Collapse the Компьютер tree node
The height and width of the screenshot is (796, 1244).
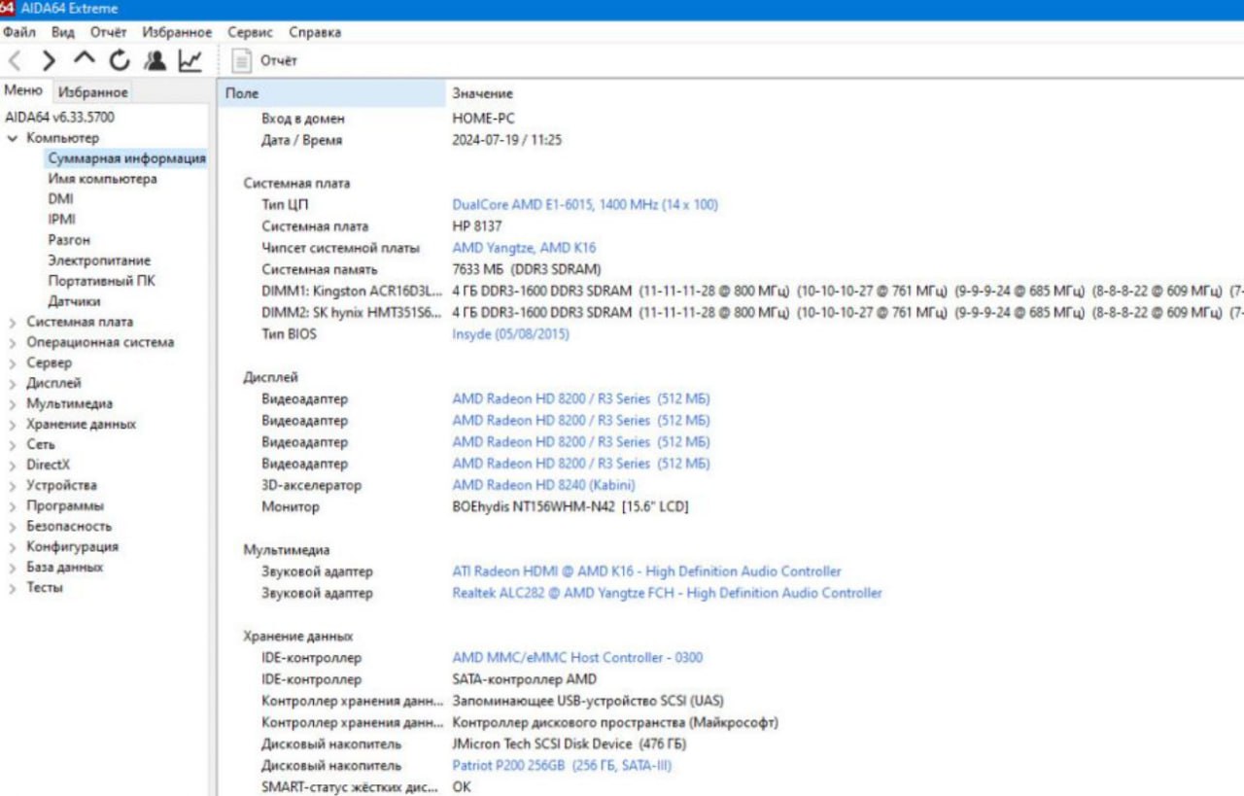tap(12, 138)
